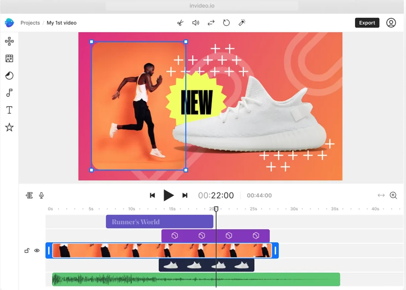This screenshot has height=290, width=406.
Task: Click the circular rotate arrow icon
Action: tap(226, 23)
